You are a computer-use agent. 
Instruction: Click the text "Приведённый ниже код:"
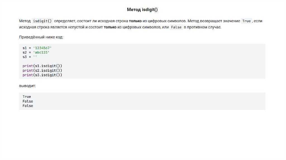pos(41,37)
